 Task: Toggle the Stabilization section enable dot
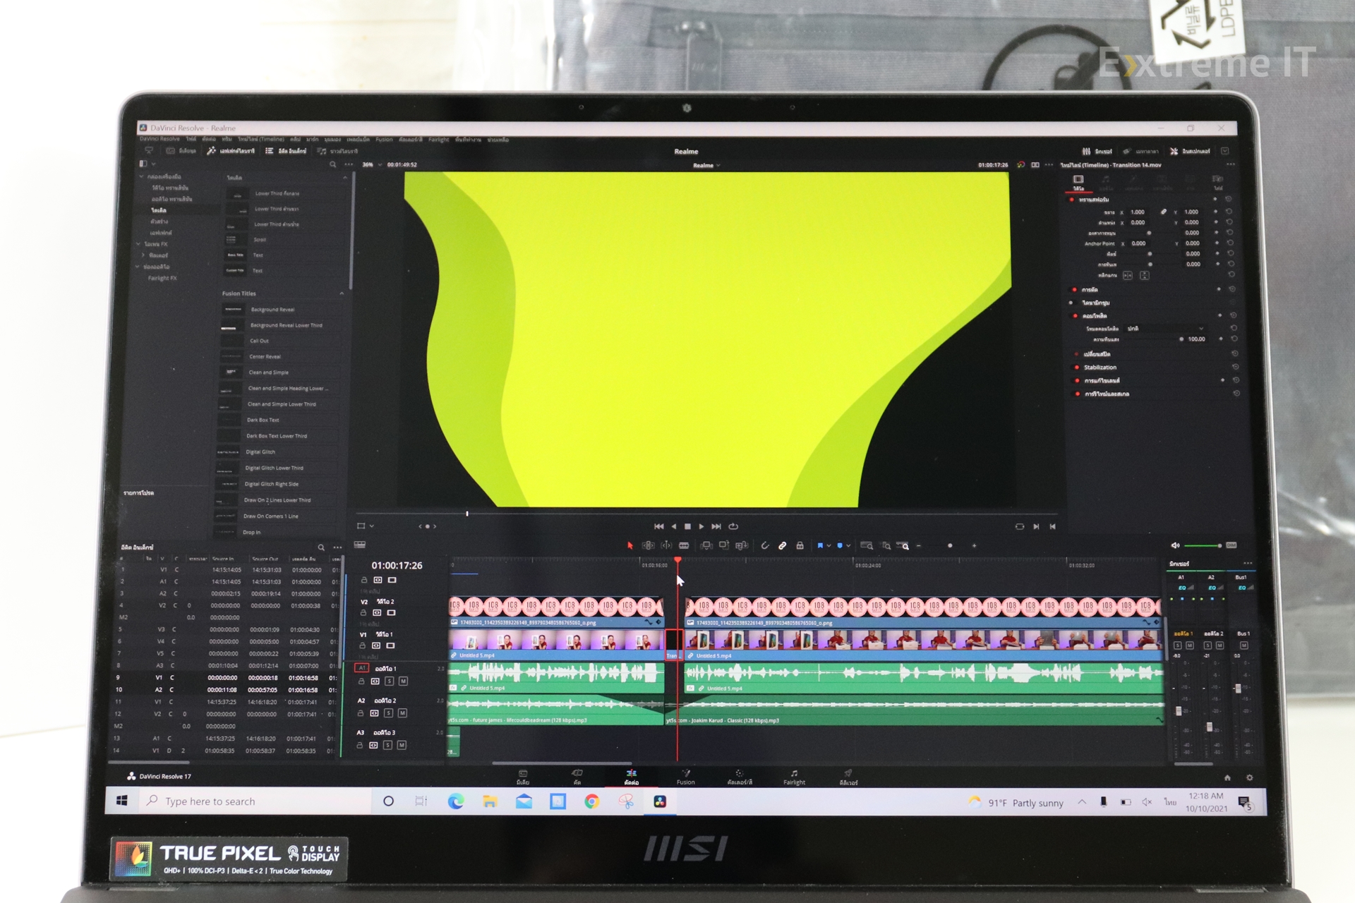(x=1076, y=368)
